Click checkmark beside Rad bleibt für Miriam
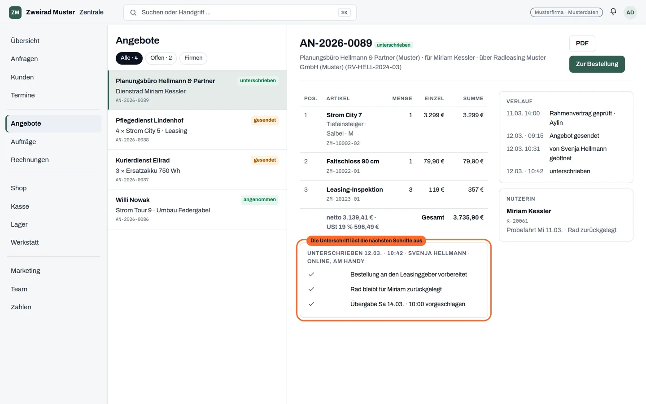The width and height of the screenshot is (646, 404). tap(311, 289)
